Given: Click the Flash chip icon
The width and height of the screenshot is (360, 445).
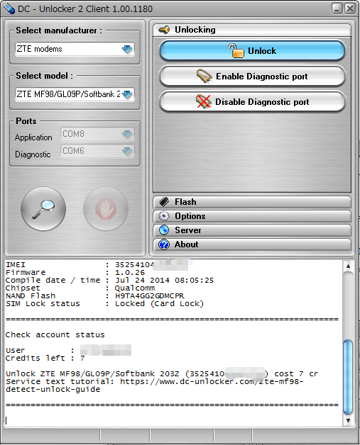Looking at the screenshot, I should point(164,202).
